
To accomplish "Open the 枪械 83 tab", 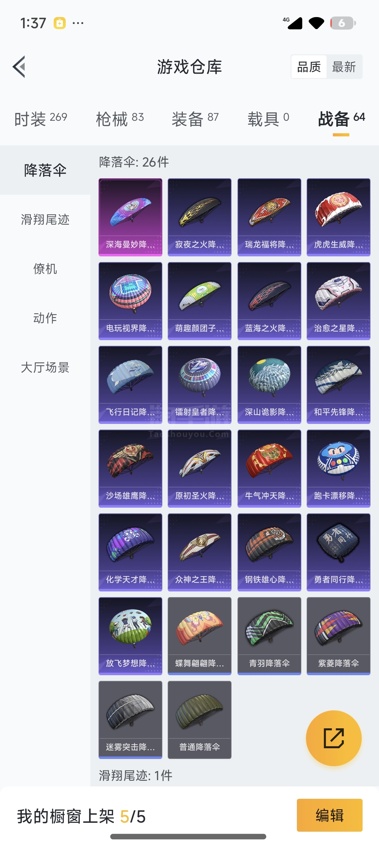I will 120,119.
